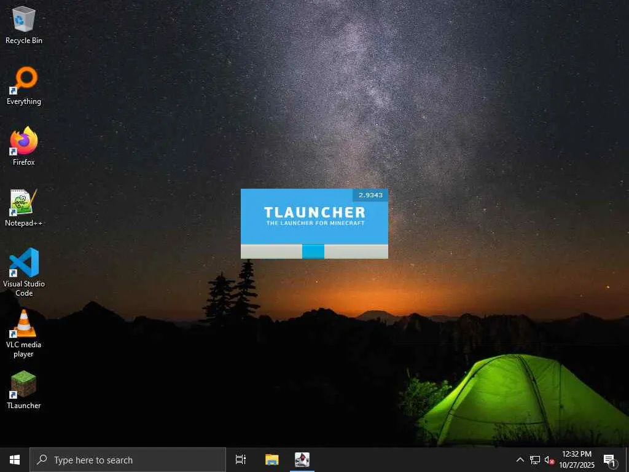Viewport: 629px width, 472px height.
Task: Select the Firefox desktop shortcut
Action: pyautogui.click(x=24, y=146)
